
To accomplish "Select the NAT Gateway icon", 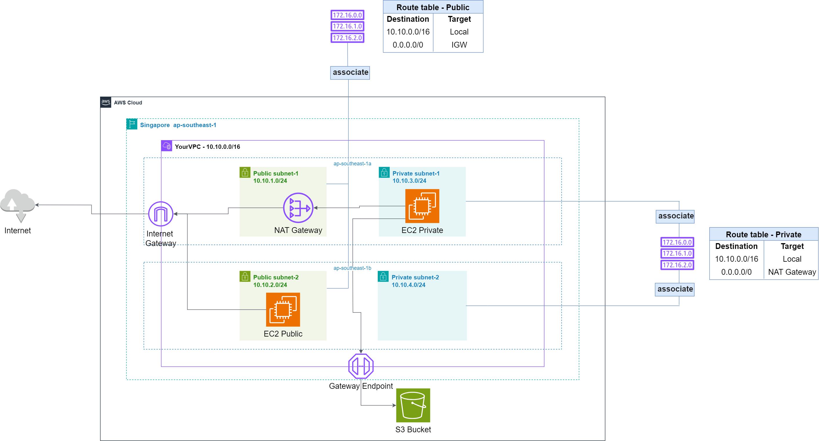I will [298, 208].
